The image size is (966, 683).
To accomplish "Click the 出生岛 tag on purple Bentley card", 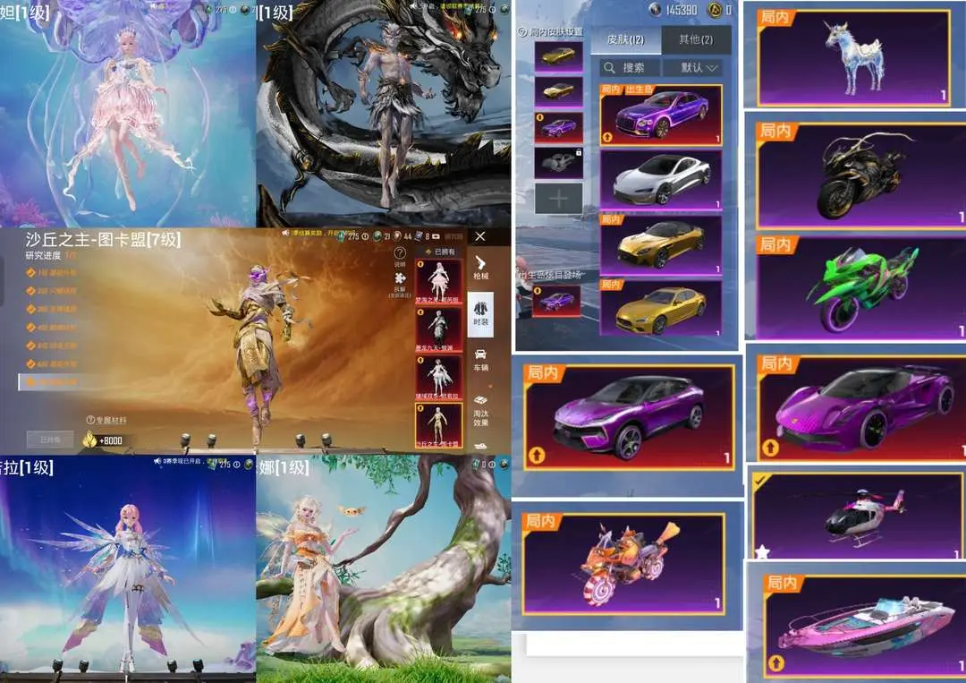I will pos(639,90).
